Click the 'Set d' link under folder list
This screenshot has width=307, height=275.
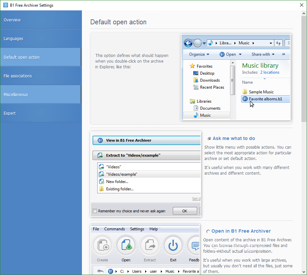196,199
